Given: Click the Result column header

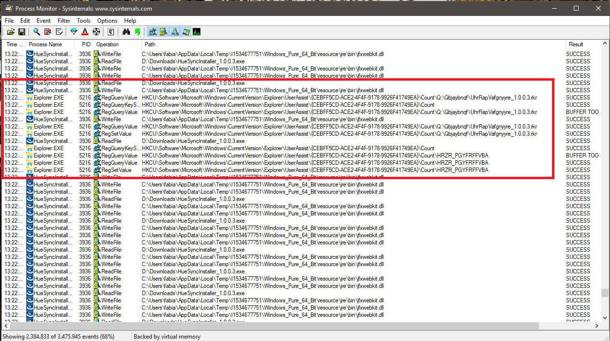Looking at the screenshot, I should [x=583, y=44].
